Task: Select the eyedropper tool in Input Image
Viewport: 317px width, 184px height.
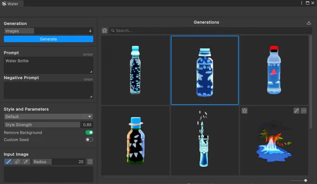Action: point(26,162)
